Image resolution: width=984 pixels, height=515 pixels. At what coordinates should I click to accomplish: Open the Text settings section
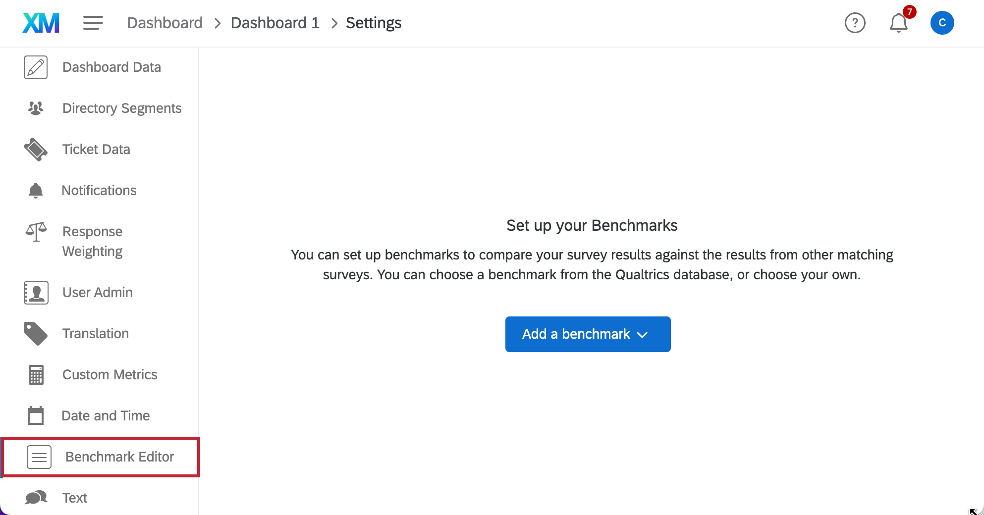75,498
